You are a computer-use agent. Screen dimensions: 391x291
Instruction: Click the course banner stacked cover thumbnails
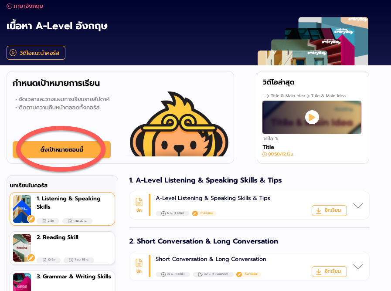pyautogui.click(x=313, y=41)
